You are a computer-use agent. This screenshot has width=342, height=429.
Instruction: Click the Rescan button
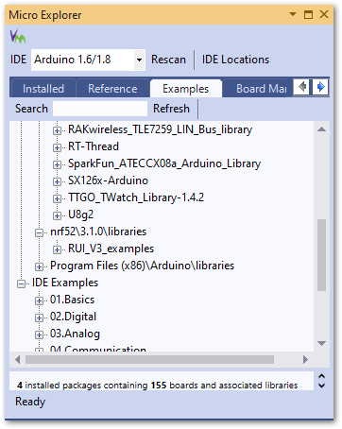(168, 60)
